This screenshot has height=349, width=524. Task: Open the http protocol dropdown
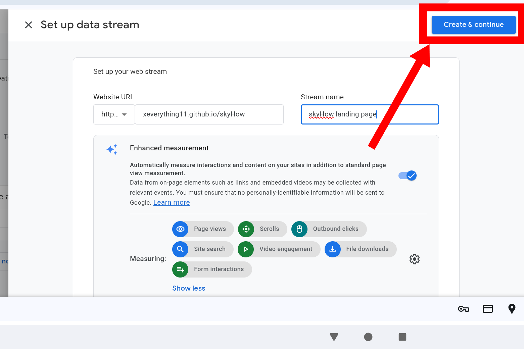click(x=114, y=114)
